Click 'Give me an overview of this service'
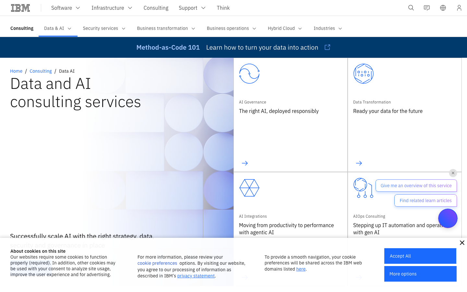Image resolution: width=467 pixels, height=292 pixels. point(416,186)
